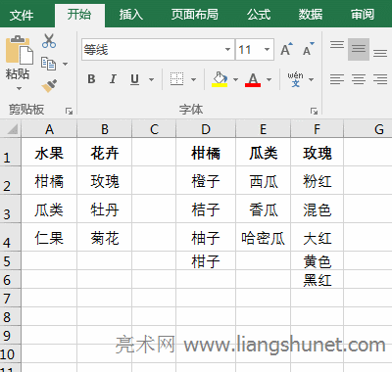Activate the Format Painter brush
Image resolution: width=392 pixels, height=372 pixels.
49,86
